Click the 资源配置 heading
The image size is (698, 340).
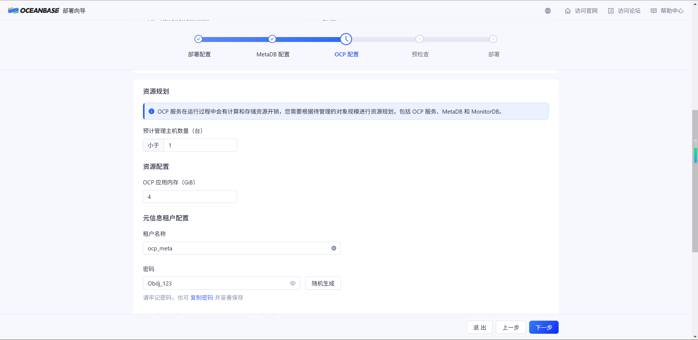[x=156, y=166]
